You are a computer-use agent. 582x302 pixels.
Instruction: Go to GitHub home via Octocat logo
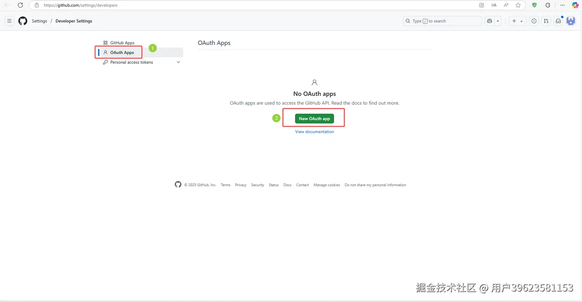(x=23, y=21)
